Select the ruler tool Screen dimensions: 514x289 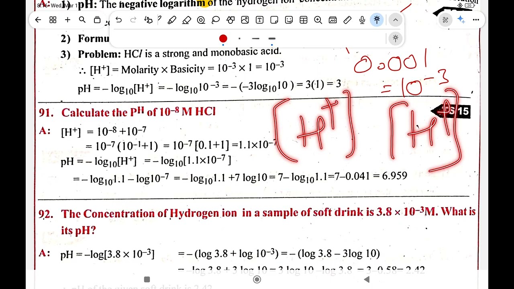tap(347, 20)
